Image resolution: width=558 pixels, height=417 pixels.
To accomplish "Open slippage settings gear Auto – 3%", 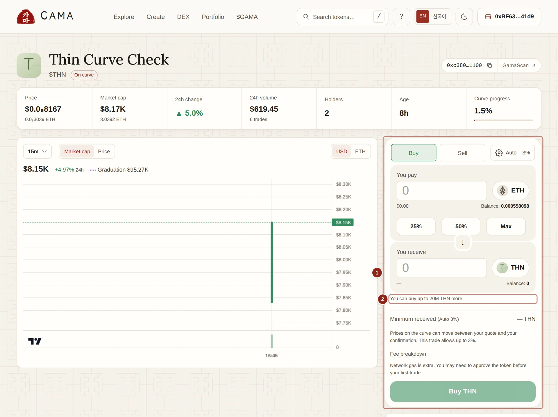I will tap(513, 153).
